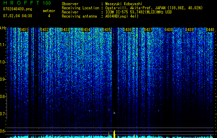Click the 0.7 kHz axis label
217x138 pixels.
click(3, 114)
